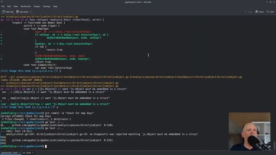Click the 'case *ast.CompositeLit:' code line
This screenshot has width=276, height=155.
40,65
